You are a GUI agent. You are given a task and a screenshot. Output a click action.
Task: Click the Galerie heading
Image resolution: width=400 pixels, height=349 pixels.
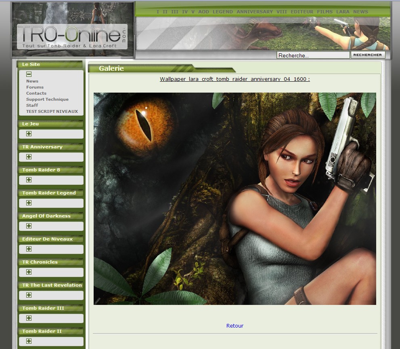pos(111,68)
